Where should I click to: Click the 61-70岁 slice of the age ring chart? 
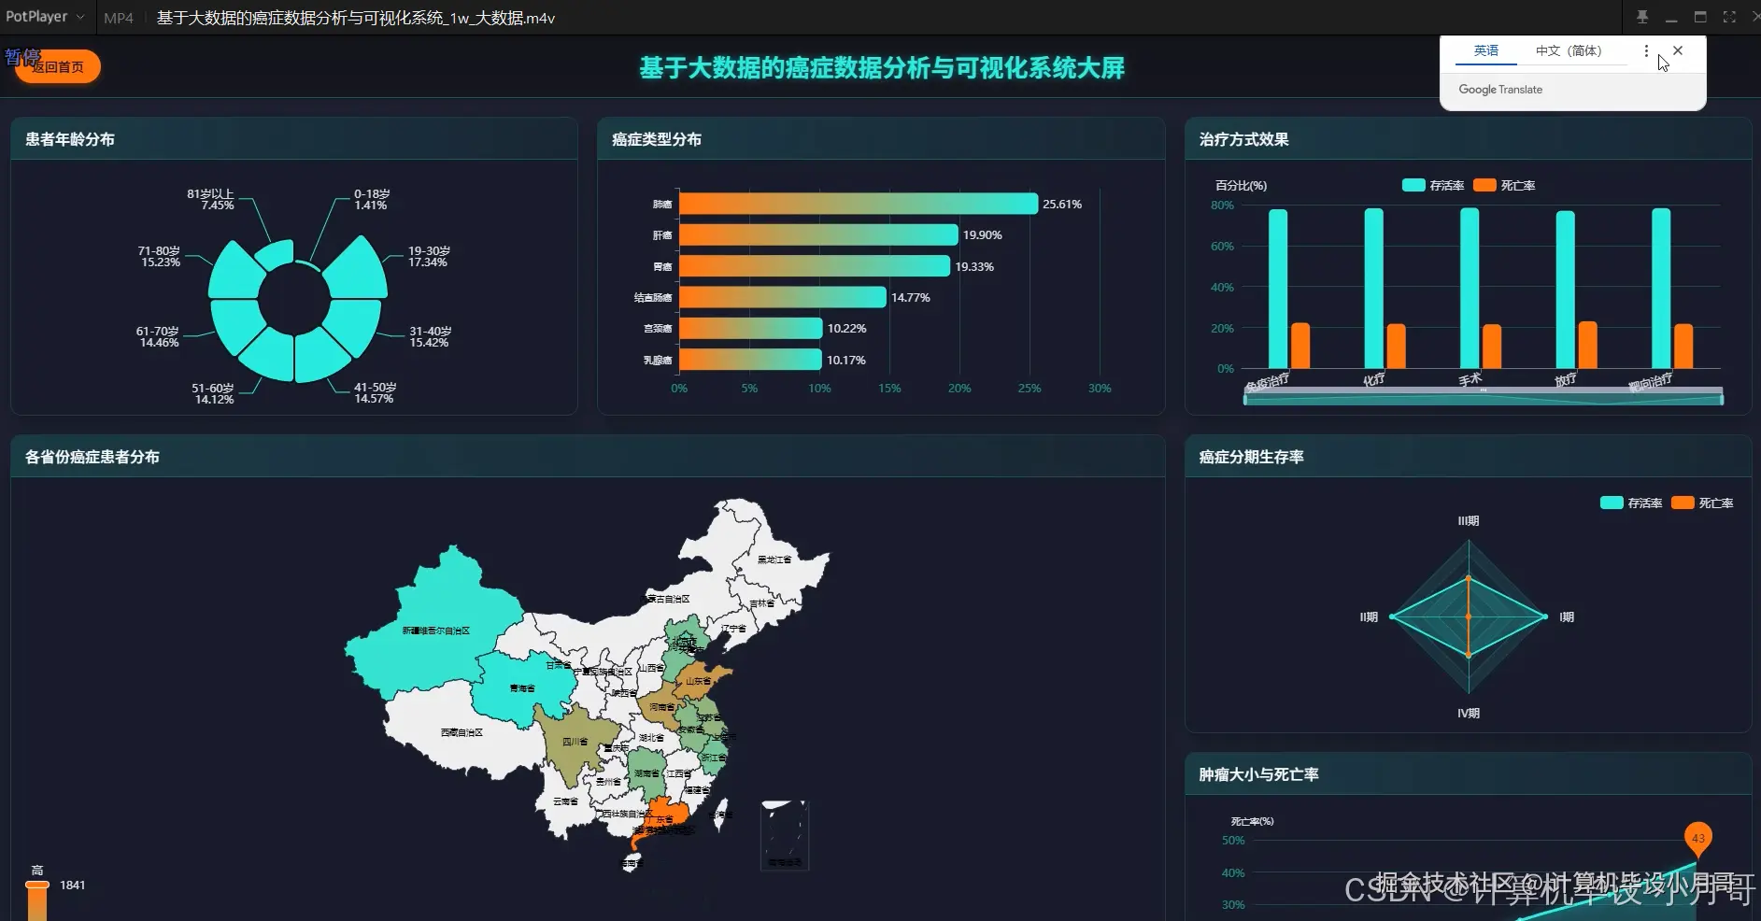point(235,325)
